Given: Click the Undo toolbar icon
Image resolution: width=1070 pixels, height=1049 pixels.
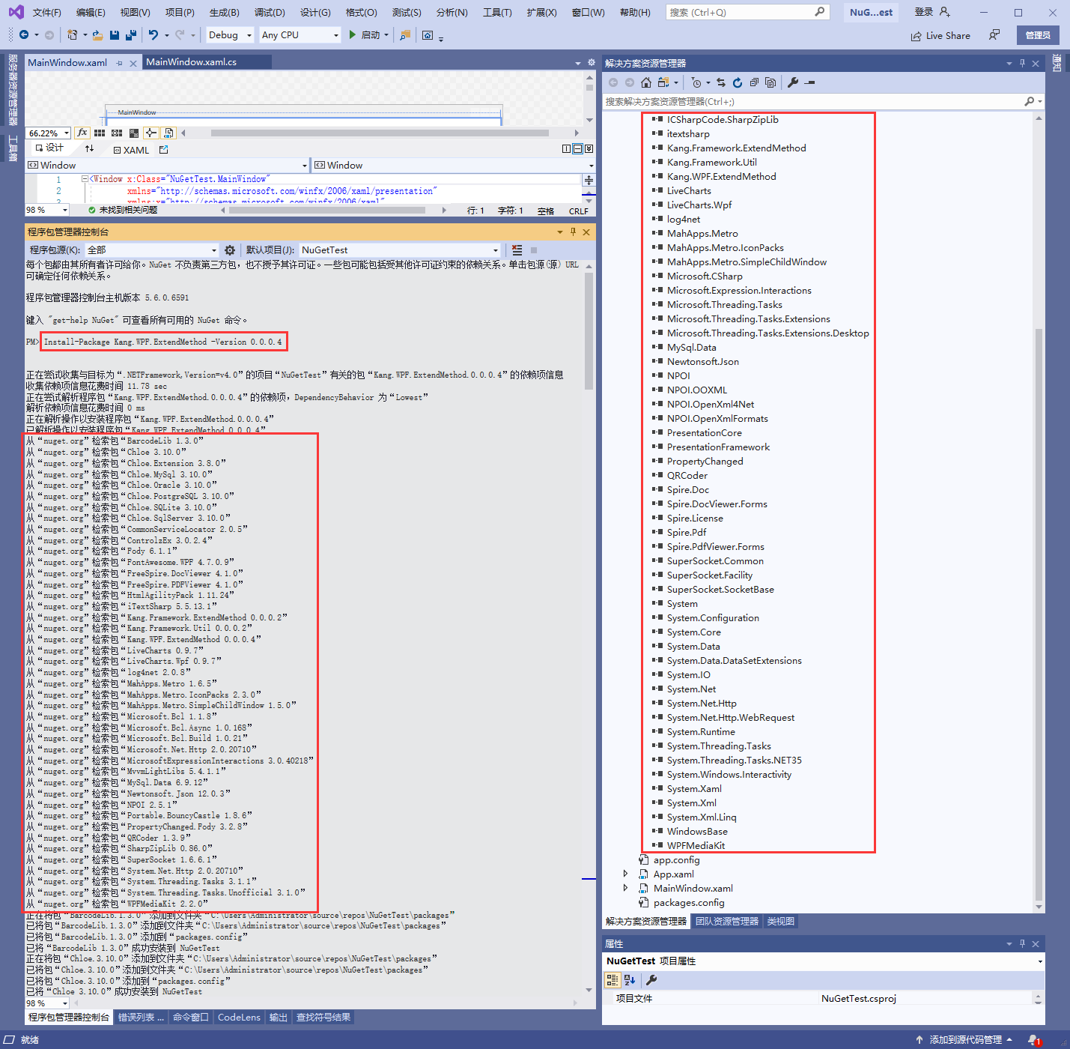Looking at the screenshot, I should [153, 35].
